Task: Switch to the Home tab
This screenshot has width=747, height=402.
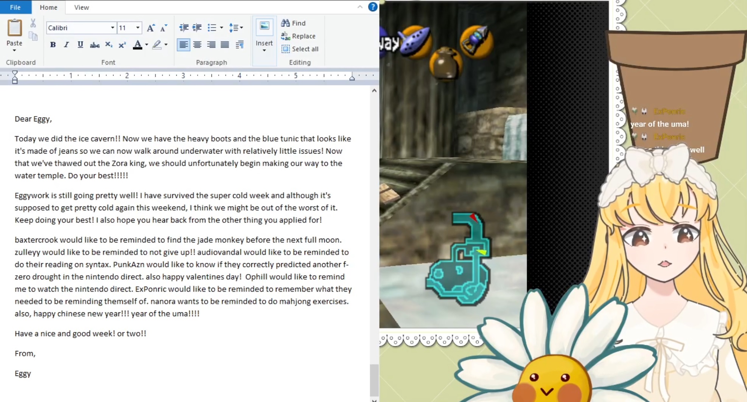Action: tap(48, 7)
